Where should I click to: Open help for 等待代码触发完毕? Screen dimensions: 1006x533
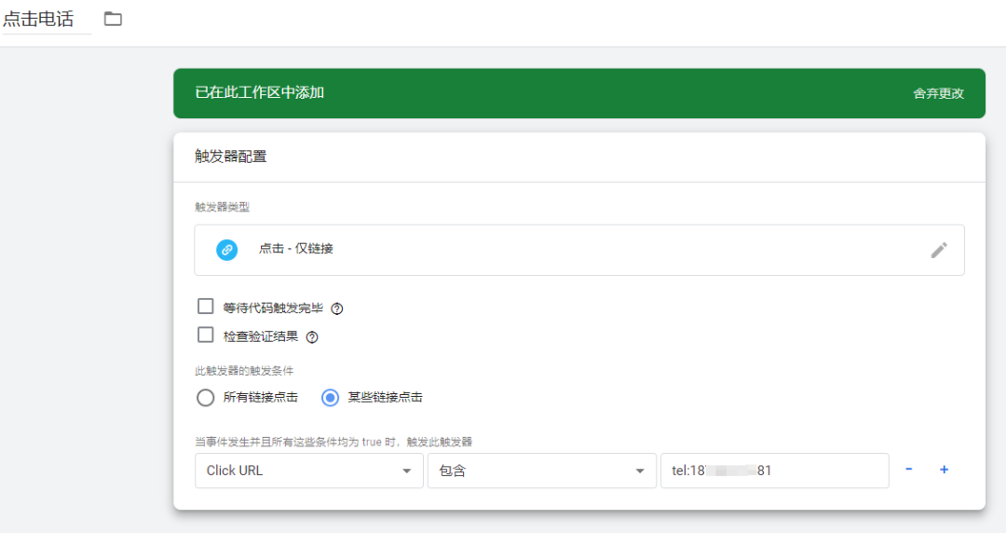337,308
